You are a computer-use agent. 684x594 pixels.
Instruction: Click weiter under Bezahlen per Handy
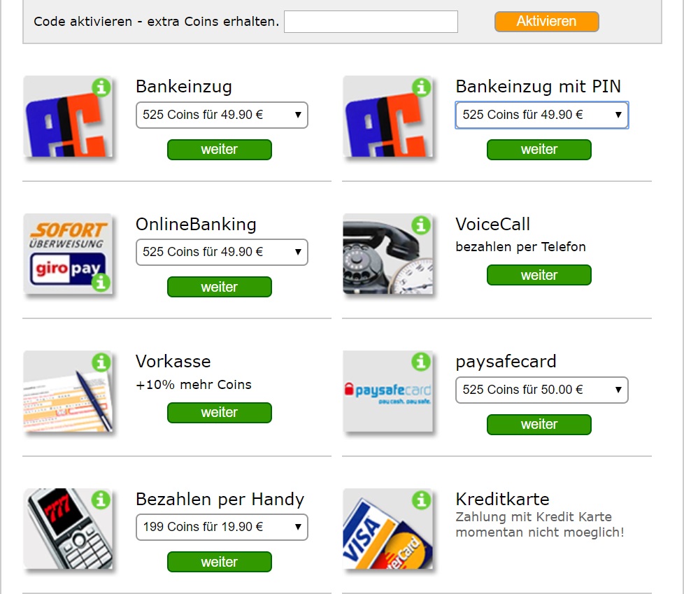pyautogui.click(x=220, y=562)
